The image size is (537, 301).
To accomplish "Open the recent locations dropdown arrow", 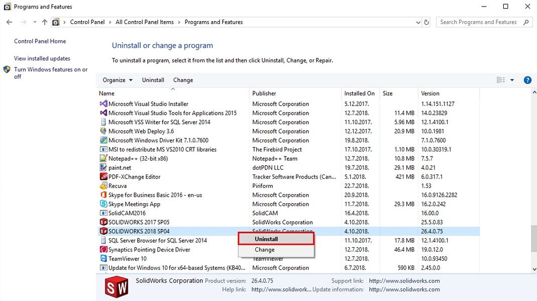I will click(35, 22).
